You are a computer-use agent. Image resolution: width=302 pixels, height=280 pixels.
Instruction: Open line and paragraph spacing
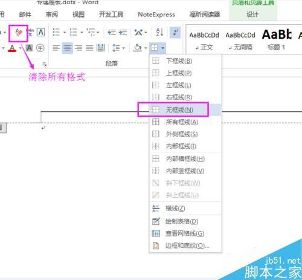pyautogui.click(x=116, y=48)
